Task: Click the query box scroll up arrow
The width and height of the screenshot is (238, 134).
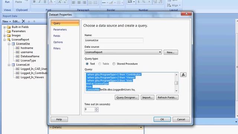Action: [x=176, y=74]
